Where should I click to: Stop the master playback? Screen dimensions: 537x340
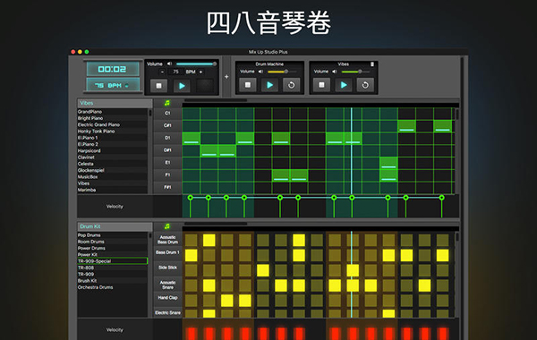[158, 86]
